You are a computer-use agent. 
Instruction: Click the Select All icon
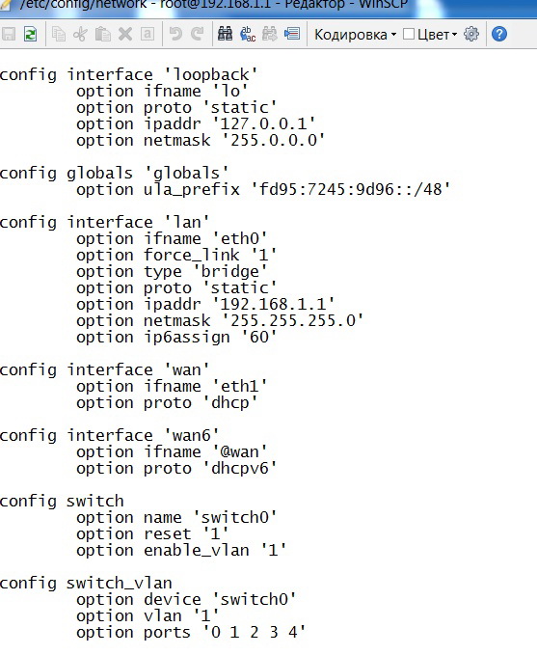tap(147, 34)
